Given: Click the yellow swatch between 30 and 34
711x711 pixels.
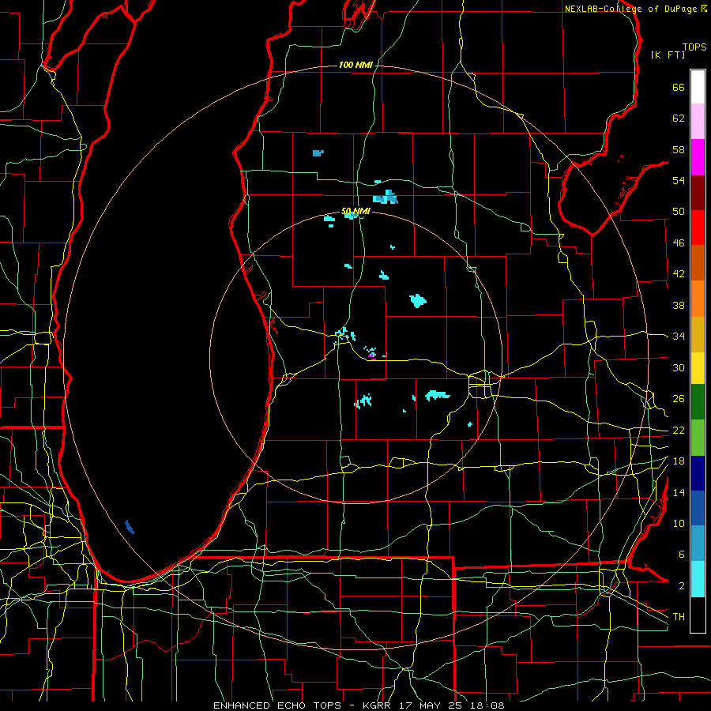Looking at the screenshot, I should (698, 368).
